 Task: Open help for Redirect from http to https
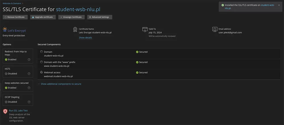coord(29,60)
